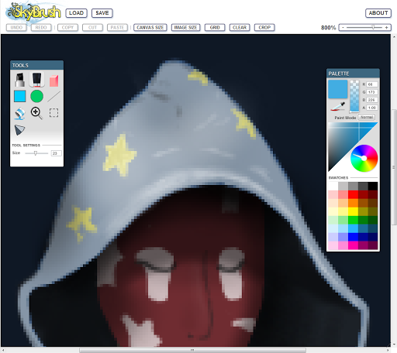Click the GRID toggle button

(x=215, y=27)
